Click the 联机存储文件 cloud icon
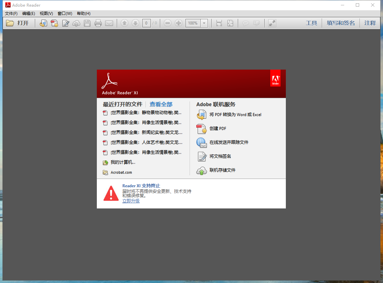This screenshot has height=283, width=383. point(202,170)
